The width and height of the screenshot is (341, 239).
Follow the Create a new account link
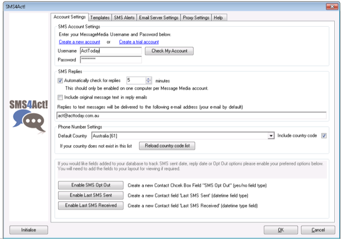(79, 42)
